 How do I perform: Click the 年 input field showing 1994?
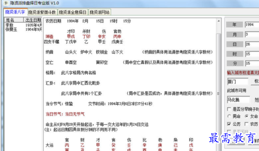pos(252,25)
